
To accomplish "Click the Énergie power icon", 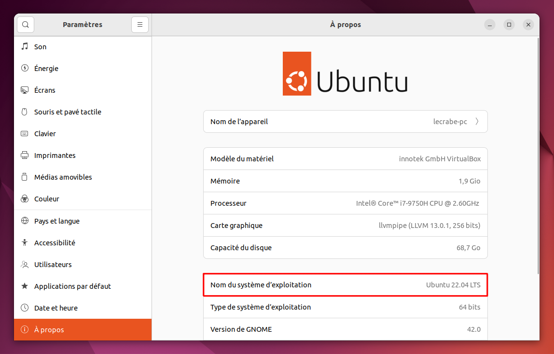I will (25, 68).
